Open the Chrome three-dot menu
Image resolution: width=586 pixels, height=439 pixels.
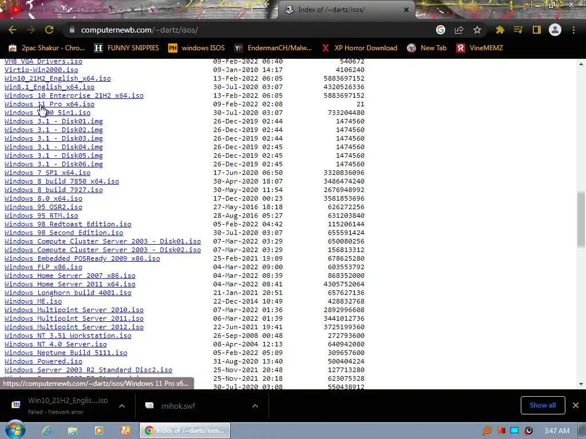(x=573, y=30)
